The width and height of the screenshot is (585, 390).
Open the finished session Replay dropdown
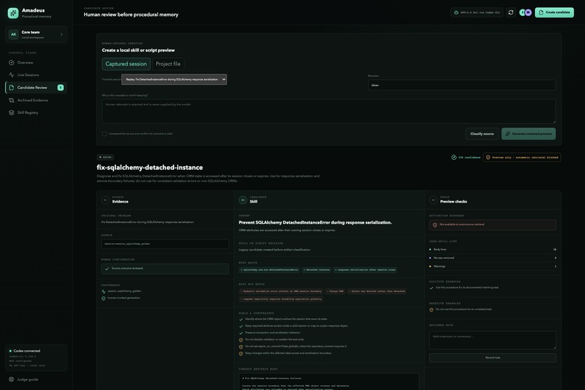(174, 79)
